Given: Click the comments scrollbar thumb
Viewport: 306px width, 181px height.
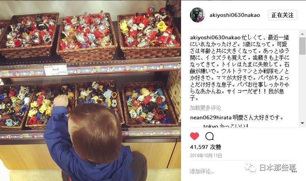Looking at the screenshot, I should (303, 46).
